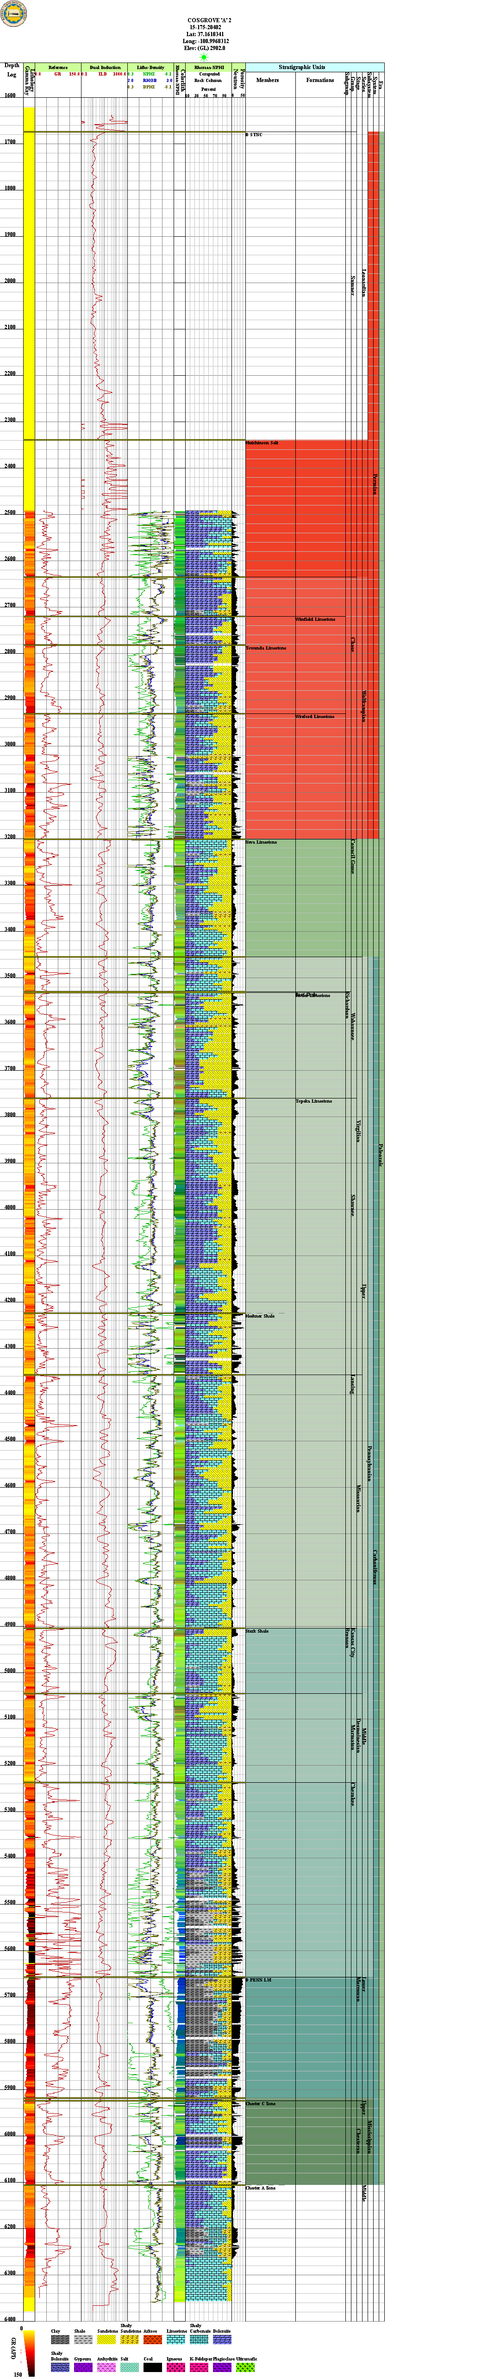Click the Formations column header

[x=320, y=80]
